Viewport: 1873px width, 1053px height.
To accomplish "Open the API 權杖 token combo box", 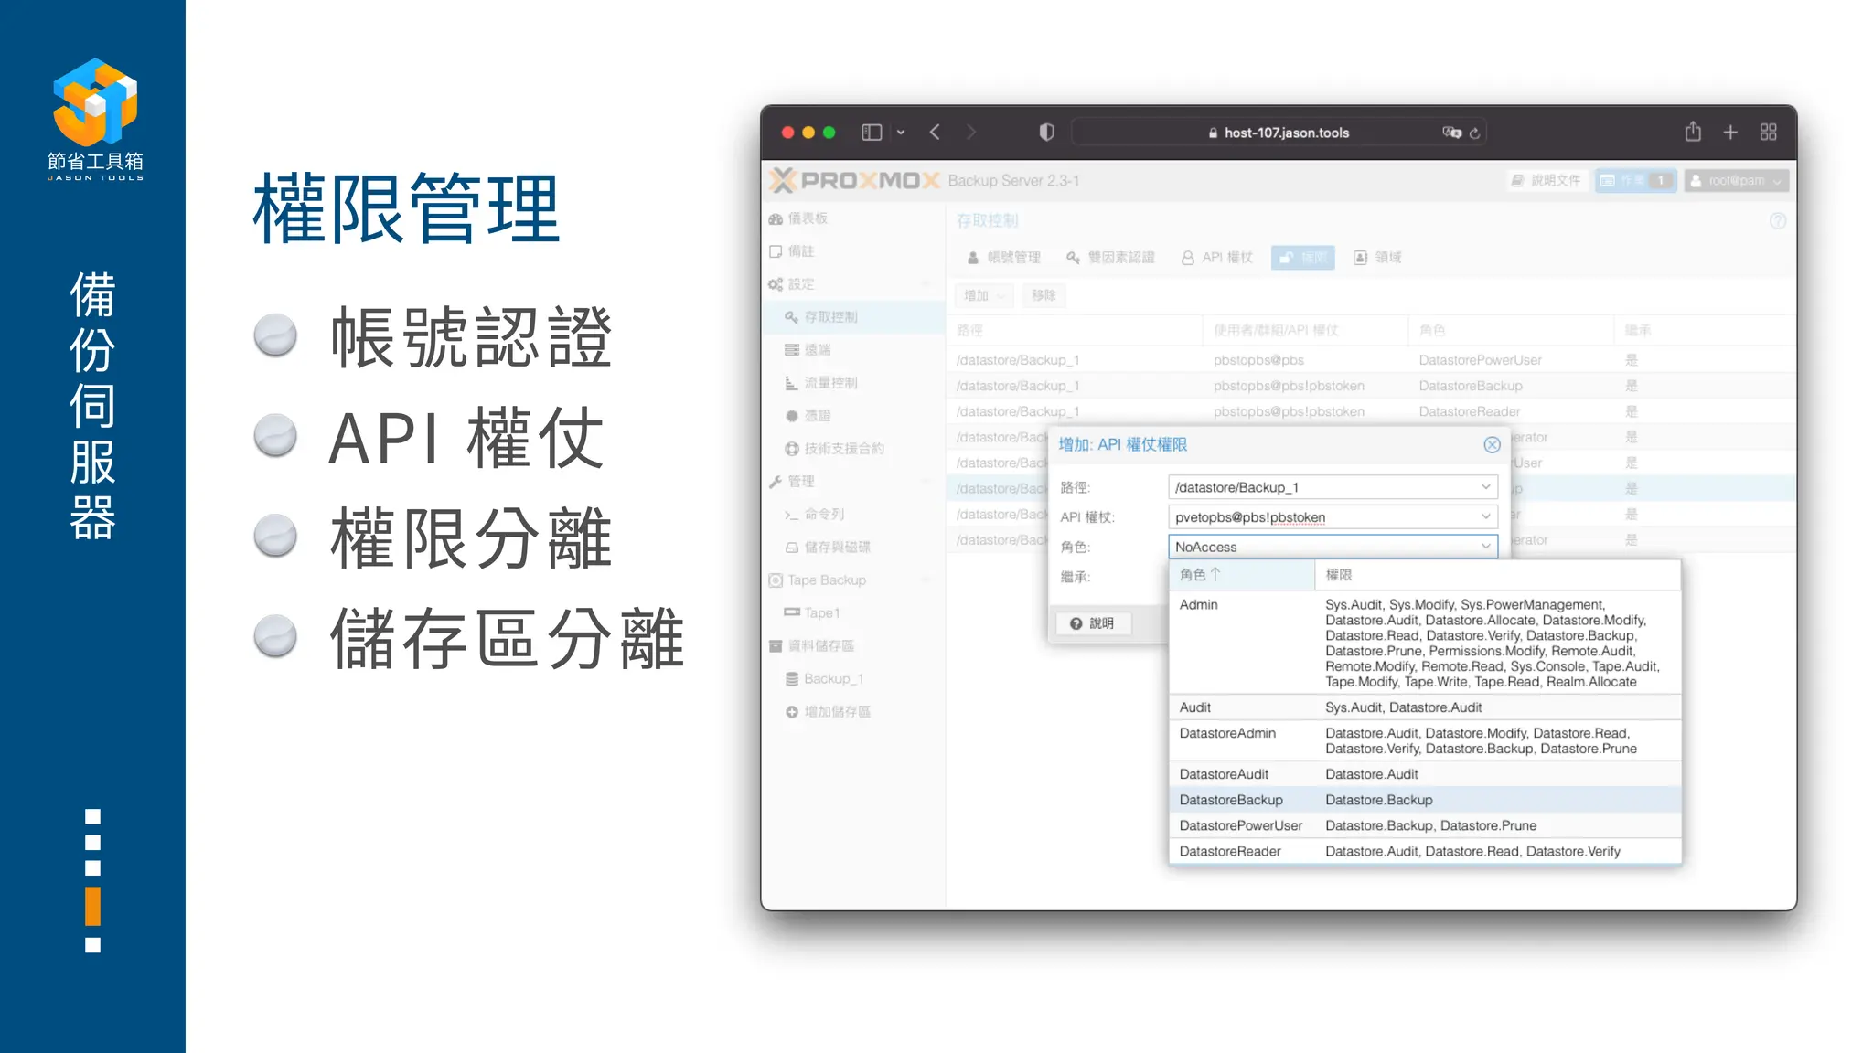I will 1333,517.
